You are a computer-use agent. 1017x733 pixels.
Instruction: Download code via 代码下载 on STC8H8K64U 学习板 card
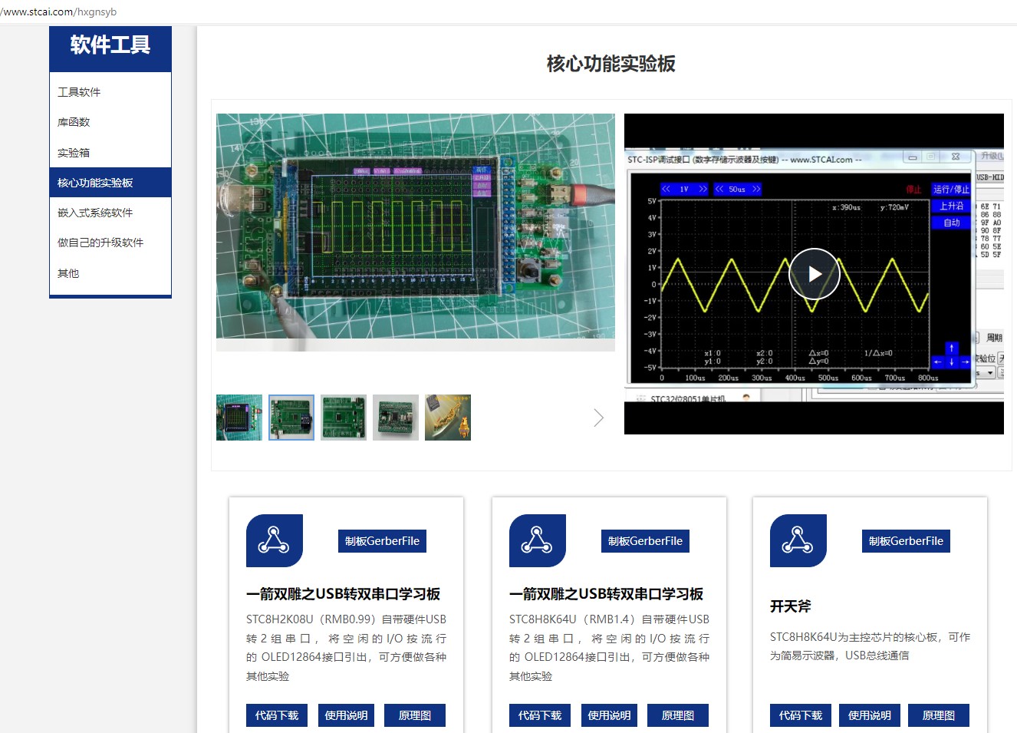click(540, 715)
